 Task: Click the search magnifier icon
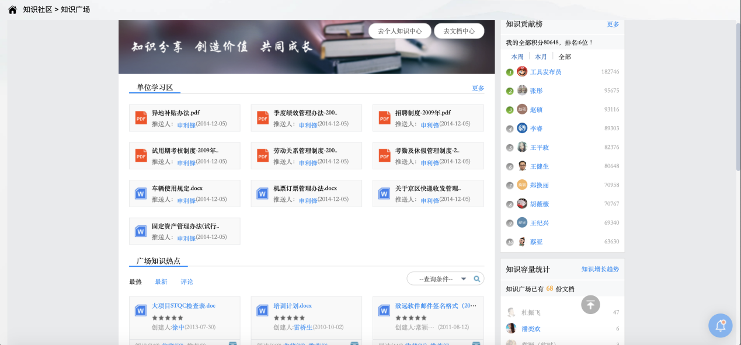pos(477,279)
